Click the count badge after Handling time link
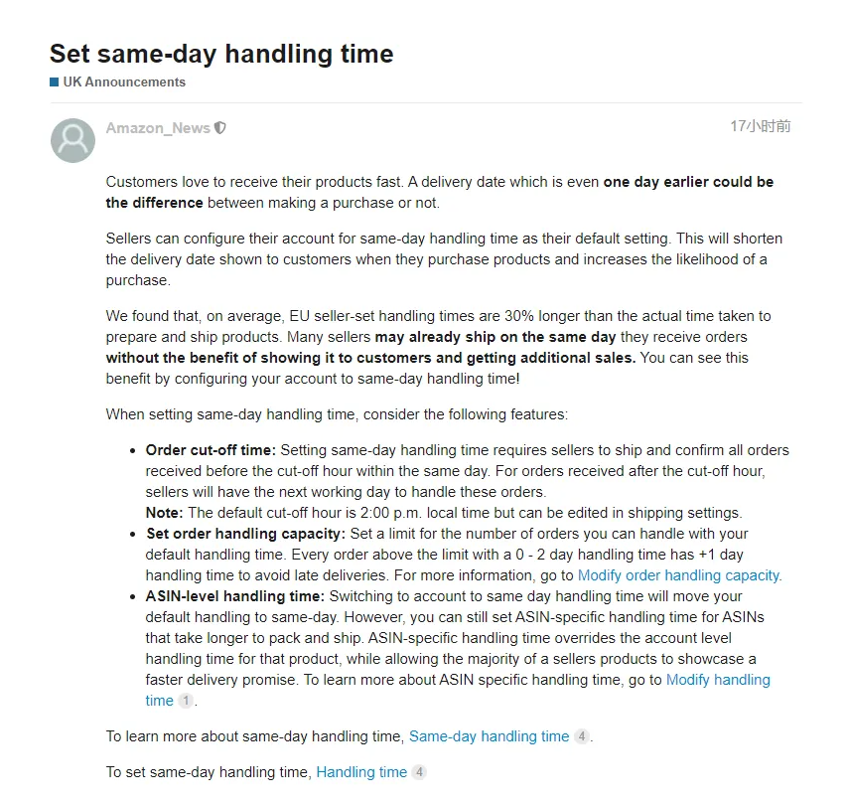This screenshot has height=805, width=849. pyautogui.click(x=419, y=772)
